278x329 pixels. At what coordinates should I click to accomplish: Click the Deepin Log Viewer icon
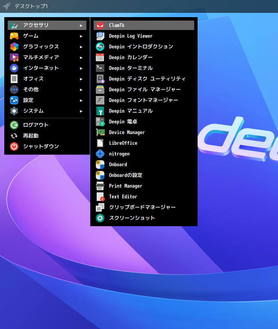click(100, 36)
